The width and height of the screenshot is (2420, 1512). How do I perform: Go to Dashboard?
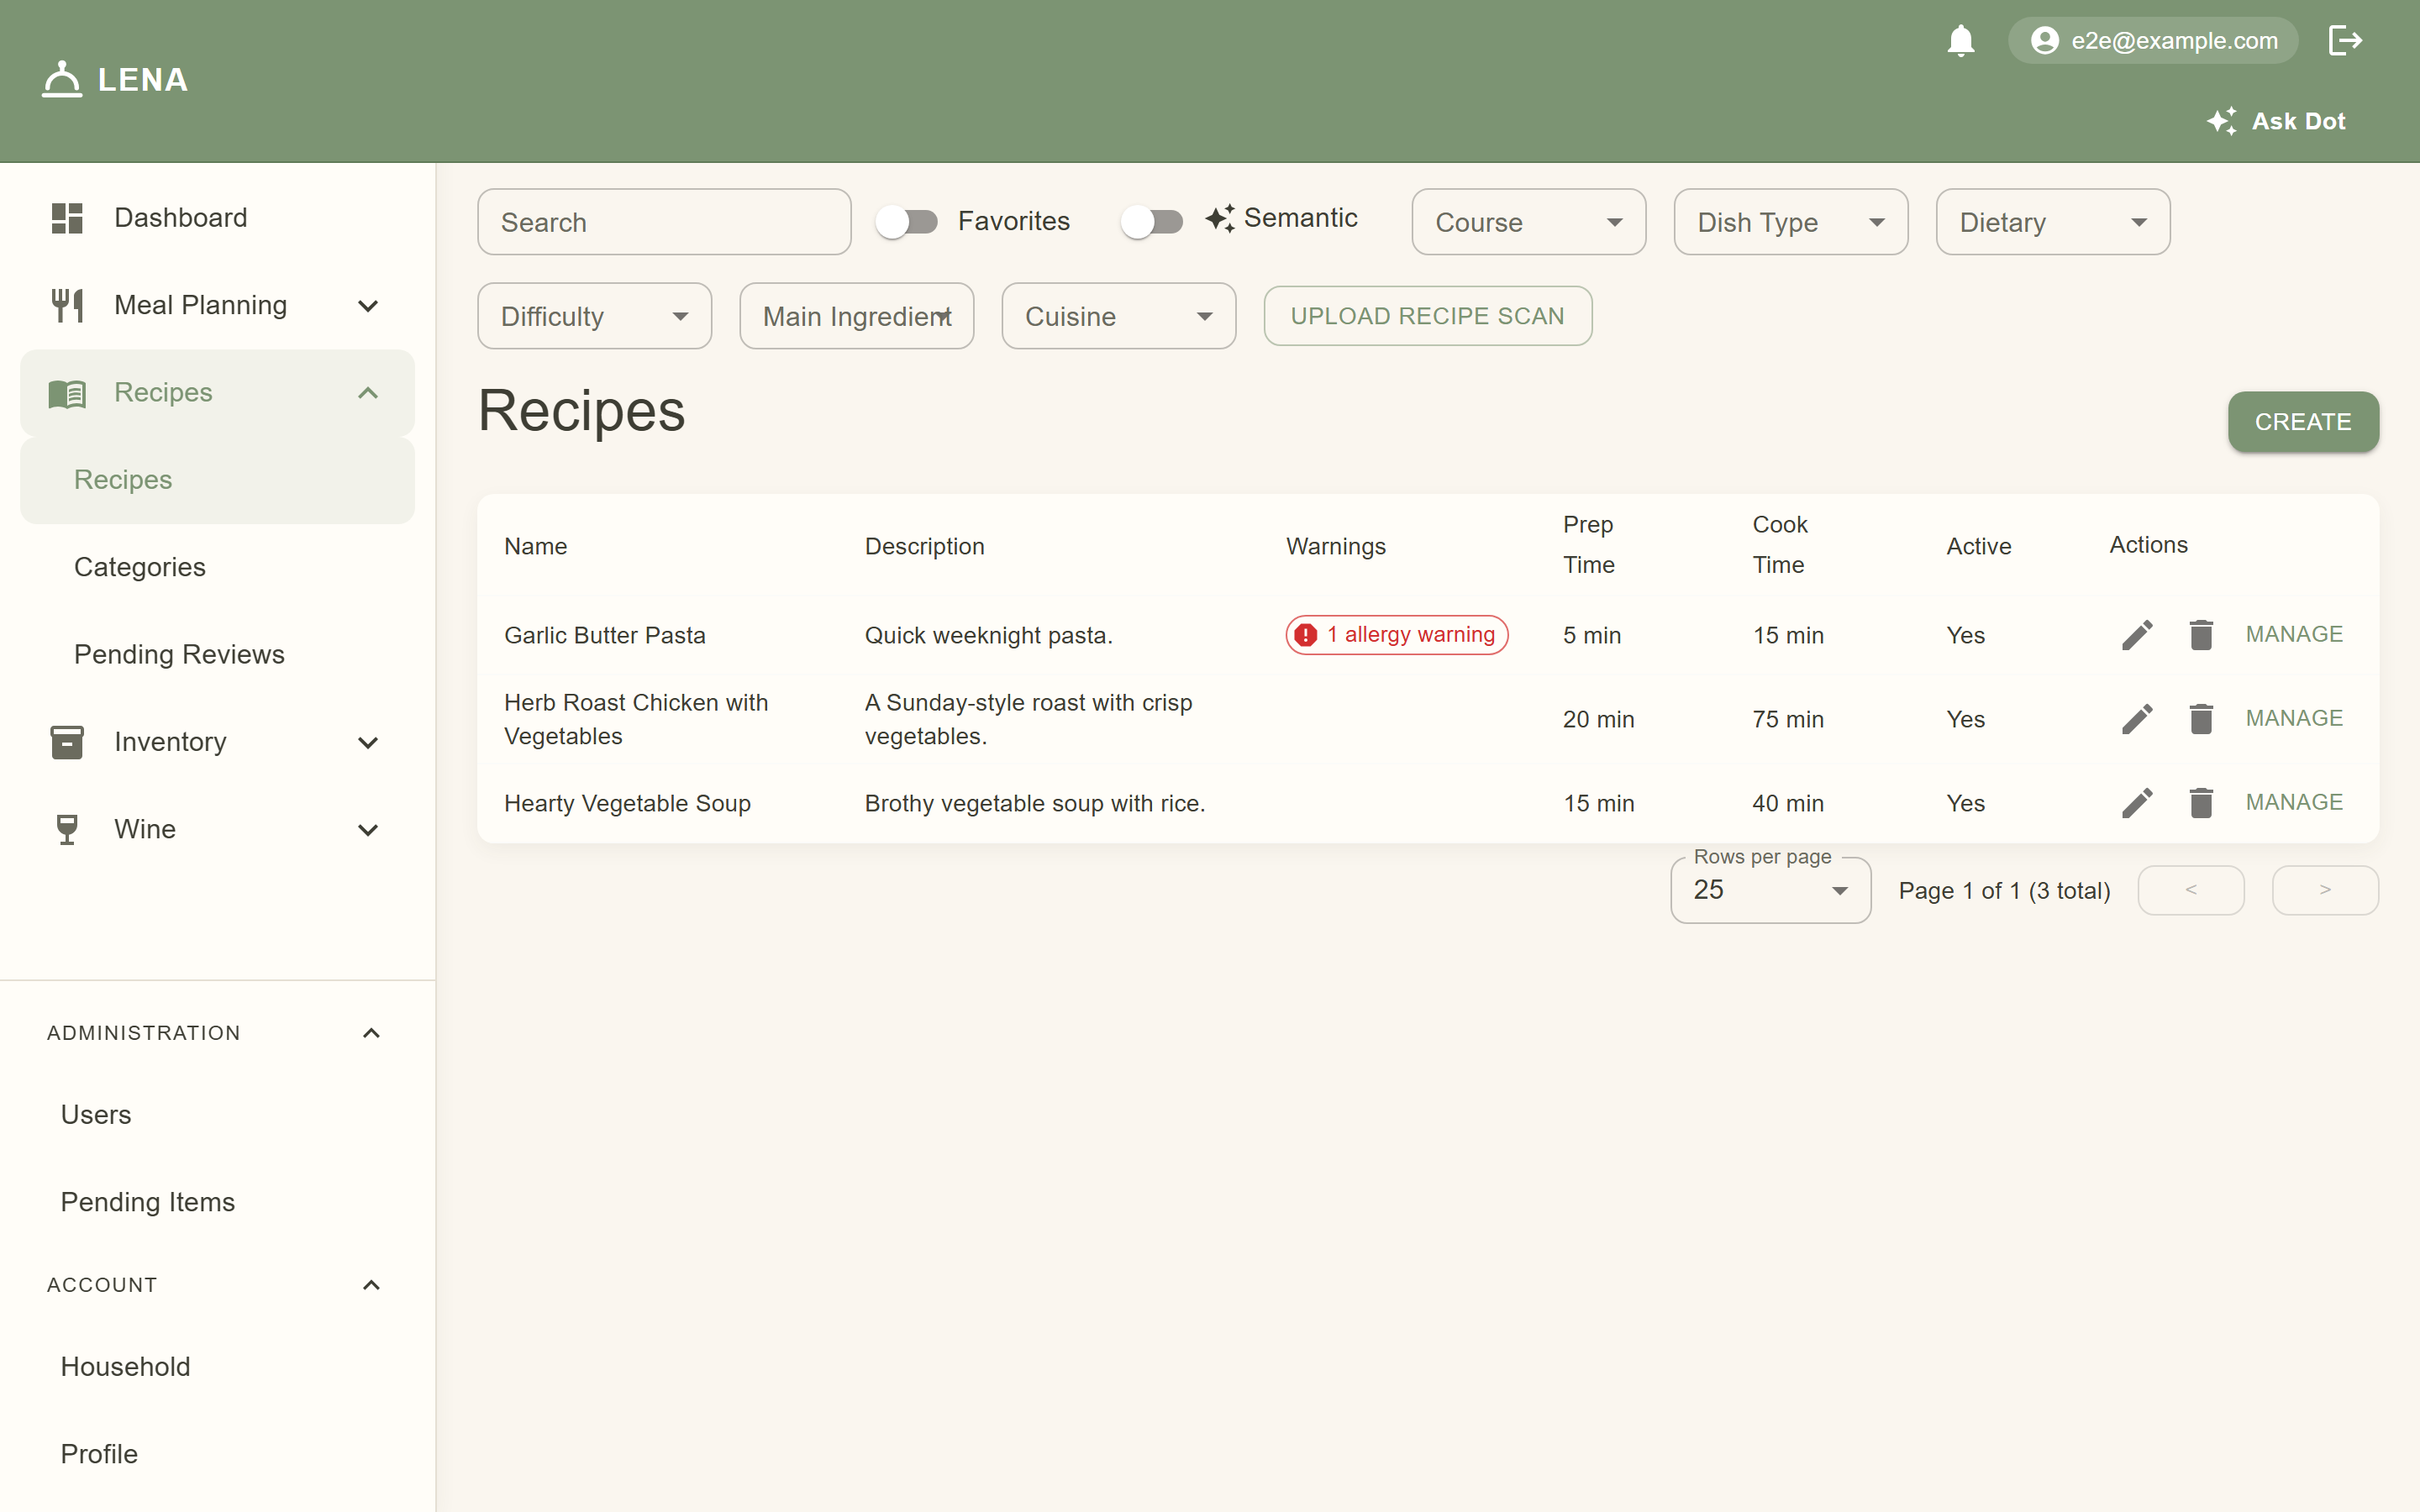point(217,218)
